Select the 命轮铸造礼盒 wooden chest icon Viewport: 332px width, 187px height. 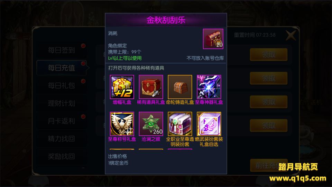[x=180, y=87]
